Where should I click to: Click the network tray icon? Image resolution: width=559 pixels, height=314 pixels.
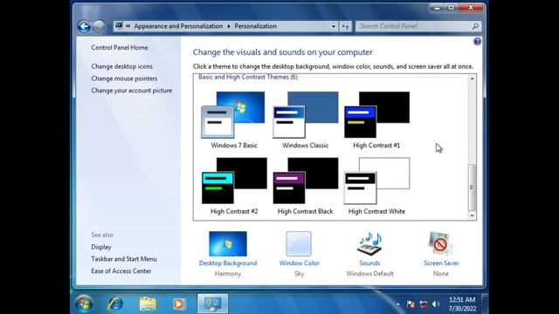(x=423, y=304)
